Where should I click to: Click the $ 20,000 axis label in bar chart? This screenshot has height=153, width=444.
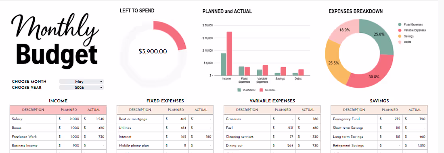(207, 25)
